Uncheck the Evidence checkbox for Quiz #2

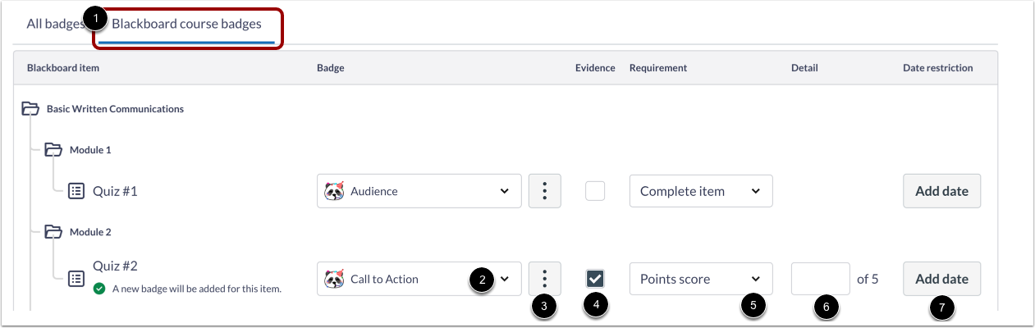[x=595, y=279]
